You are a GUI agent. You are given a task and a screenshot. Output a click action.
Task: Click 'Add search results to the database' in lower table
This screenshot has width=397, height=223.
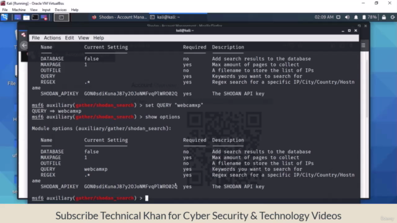[x=261, y=152]
